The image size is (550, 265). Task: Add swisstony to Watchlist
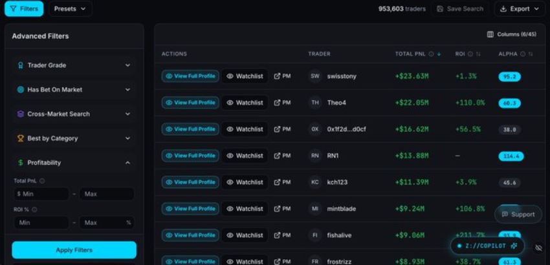pos(245,76)
